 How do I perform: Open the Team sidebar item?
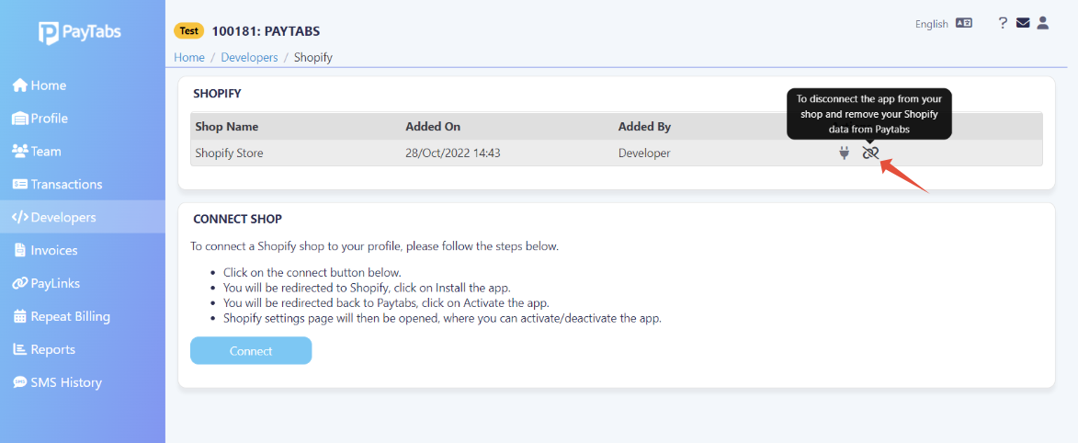(x=83, y=152)
